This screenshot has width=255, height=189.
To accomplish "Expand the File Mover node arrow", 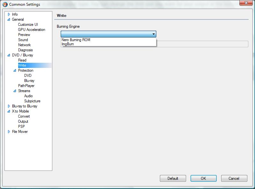I will pyautogui.click(x=9, y=132).
